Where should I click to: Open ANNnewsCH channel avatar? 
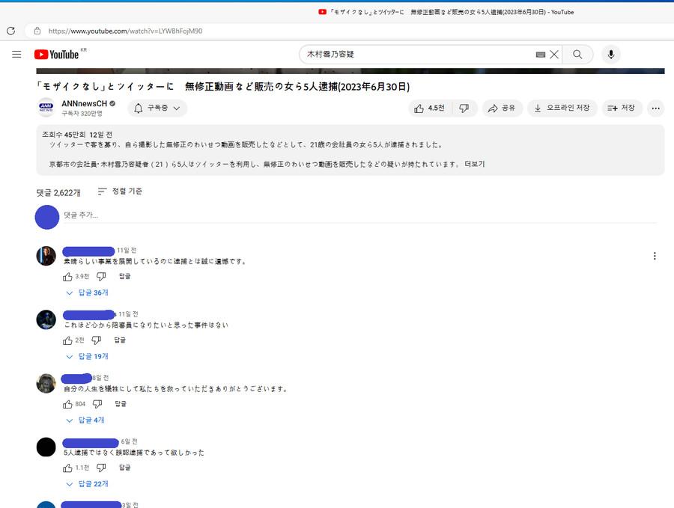(46, 107)
